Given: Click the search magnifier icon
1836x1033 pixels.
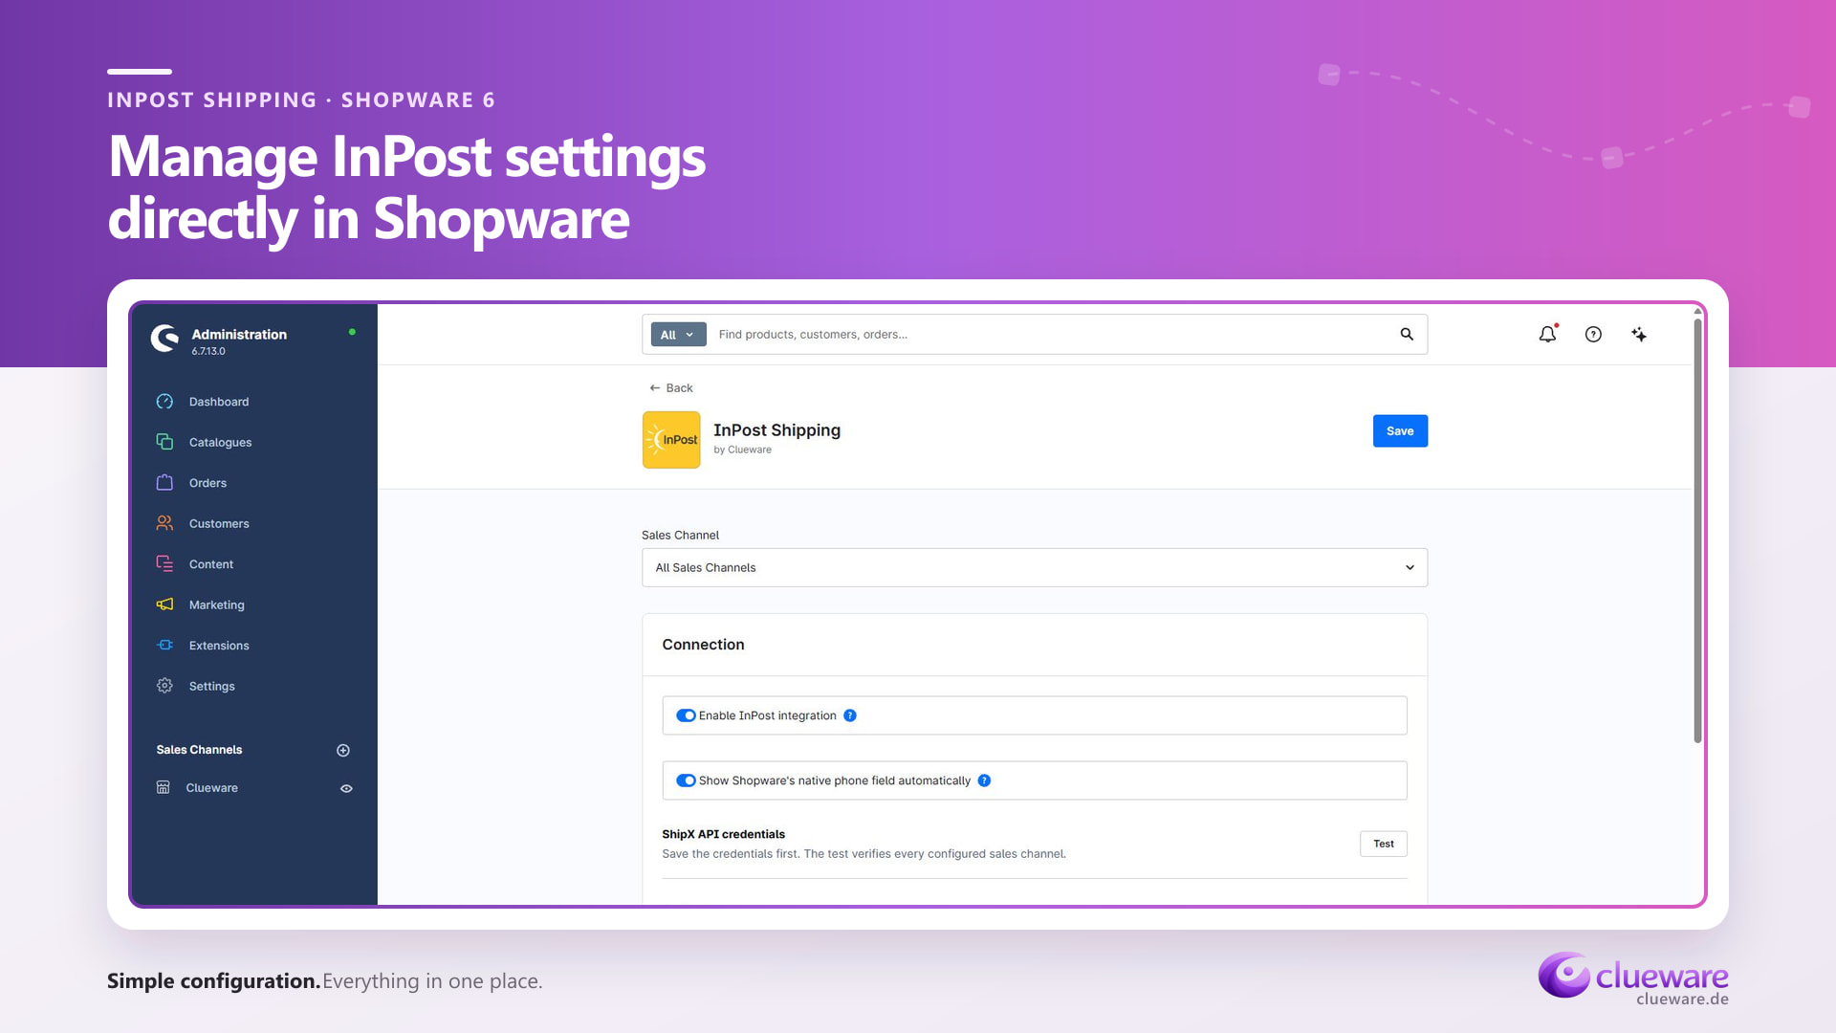Looking at the screenshot, I should 1407,334.
